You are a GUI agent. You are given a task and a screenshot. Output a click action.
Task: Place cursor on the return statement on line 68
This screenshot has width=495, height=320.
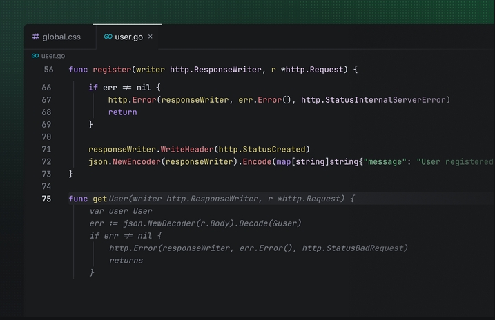pos(122,112)
